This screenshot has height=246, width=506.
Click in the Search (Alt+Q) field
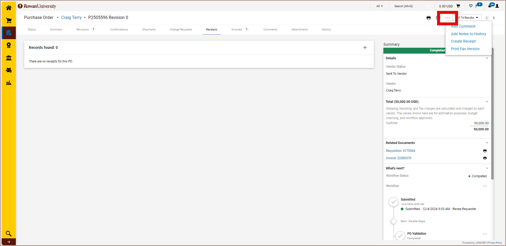(408, 6)
